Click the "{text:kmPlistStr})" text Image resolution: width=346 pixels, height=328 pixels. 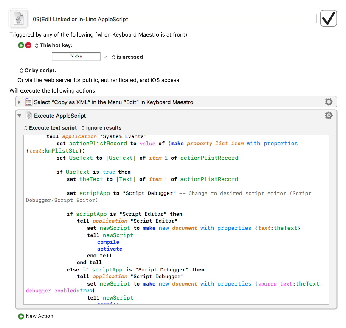tap(55, 151)
